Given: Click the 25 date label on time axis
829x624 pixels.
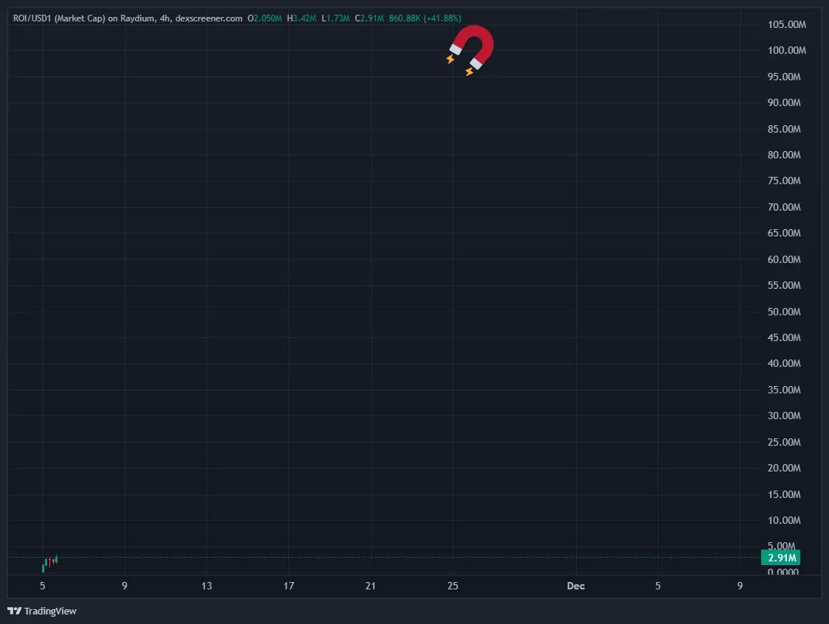Looking at the screenshot, I should 453,586.
